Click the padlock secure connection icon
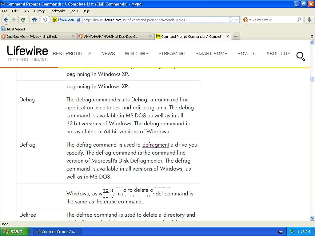Screen dimensions: 315x236 tap(79, 20)
